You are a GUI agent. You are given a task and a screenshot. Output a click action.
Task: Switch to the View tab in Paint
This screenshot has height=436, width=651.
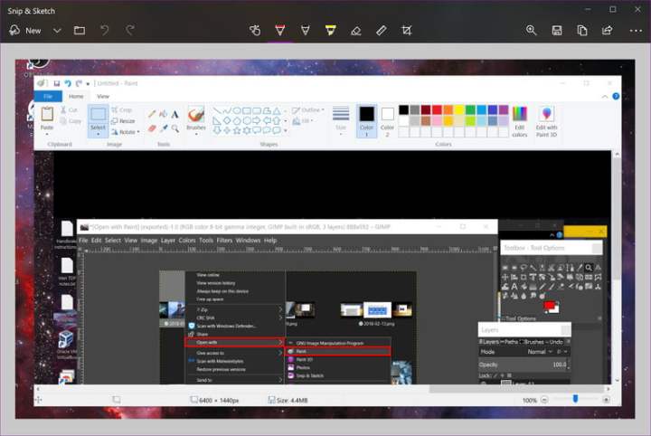point(103,96)
